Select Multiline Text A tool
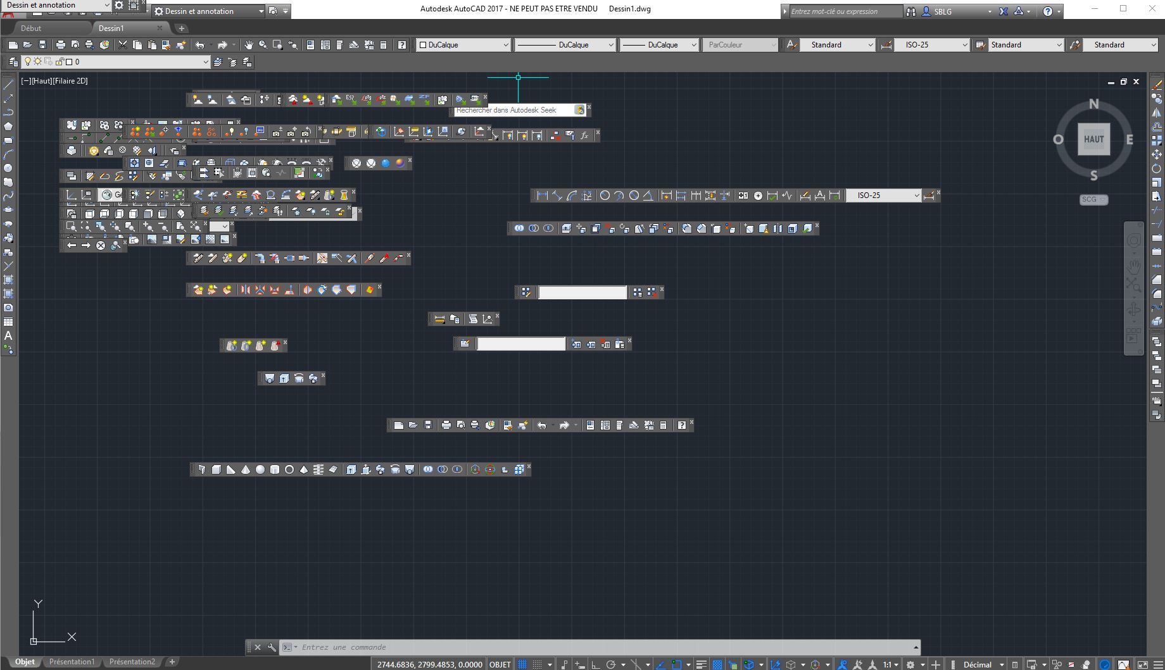Viewport: 1165px width, 670px height. pyautogui.click(x=8, y=335)
